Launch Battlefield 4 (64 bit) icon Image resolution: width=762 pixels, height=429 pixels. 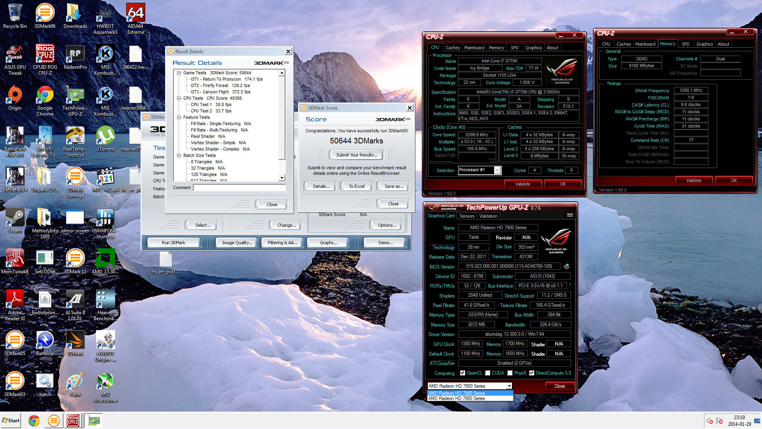tap(15, 141)
